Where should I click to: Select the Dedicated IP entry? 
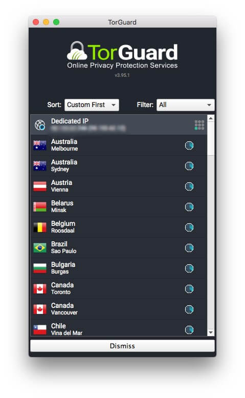[119, 124]
